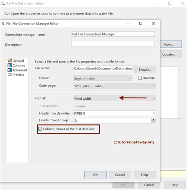Click the New... button in Destination Editor
Screen dimensions: 187x190
171,44
